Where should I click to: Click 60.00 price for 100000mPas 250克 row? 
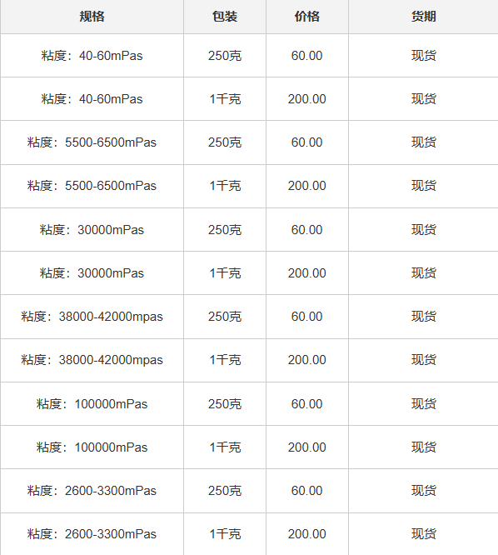(x=307, y=404)
